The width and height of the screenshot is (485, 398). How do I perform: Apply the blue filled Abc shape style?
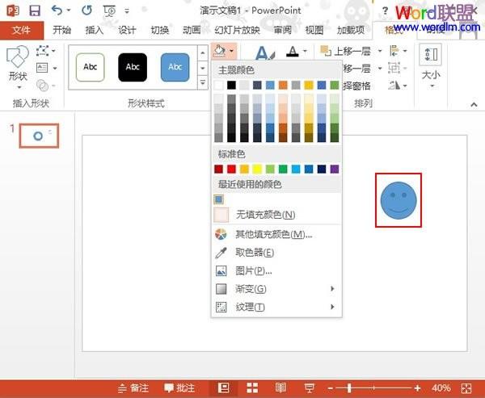[175, 67]
